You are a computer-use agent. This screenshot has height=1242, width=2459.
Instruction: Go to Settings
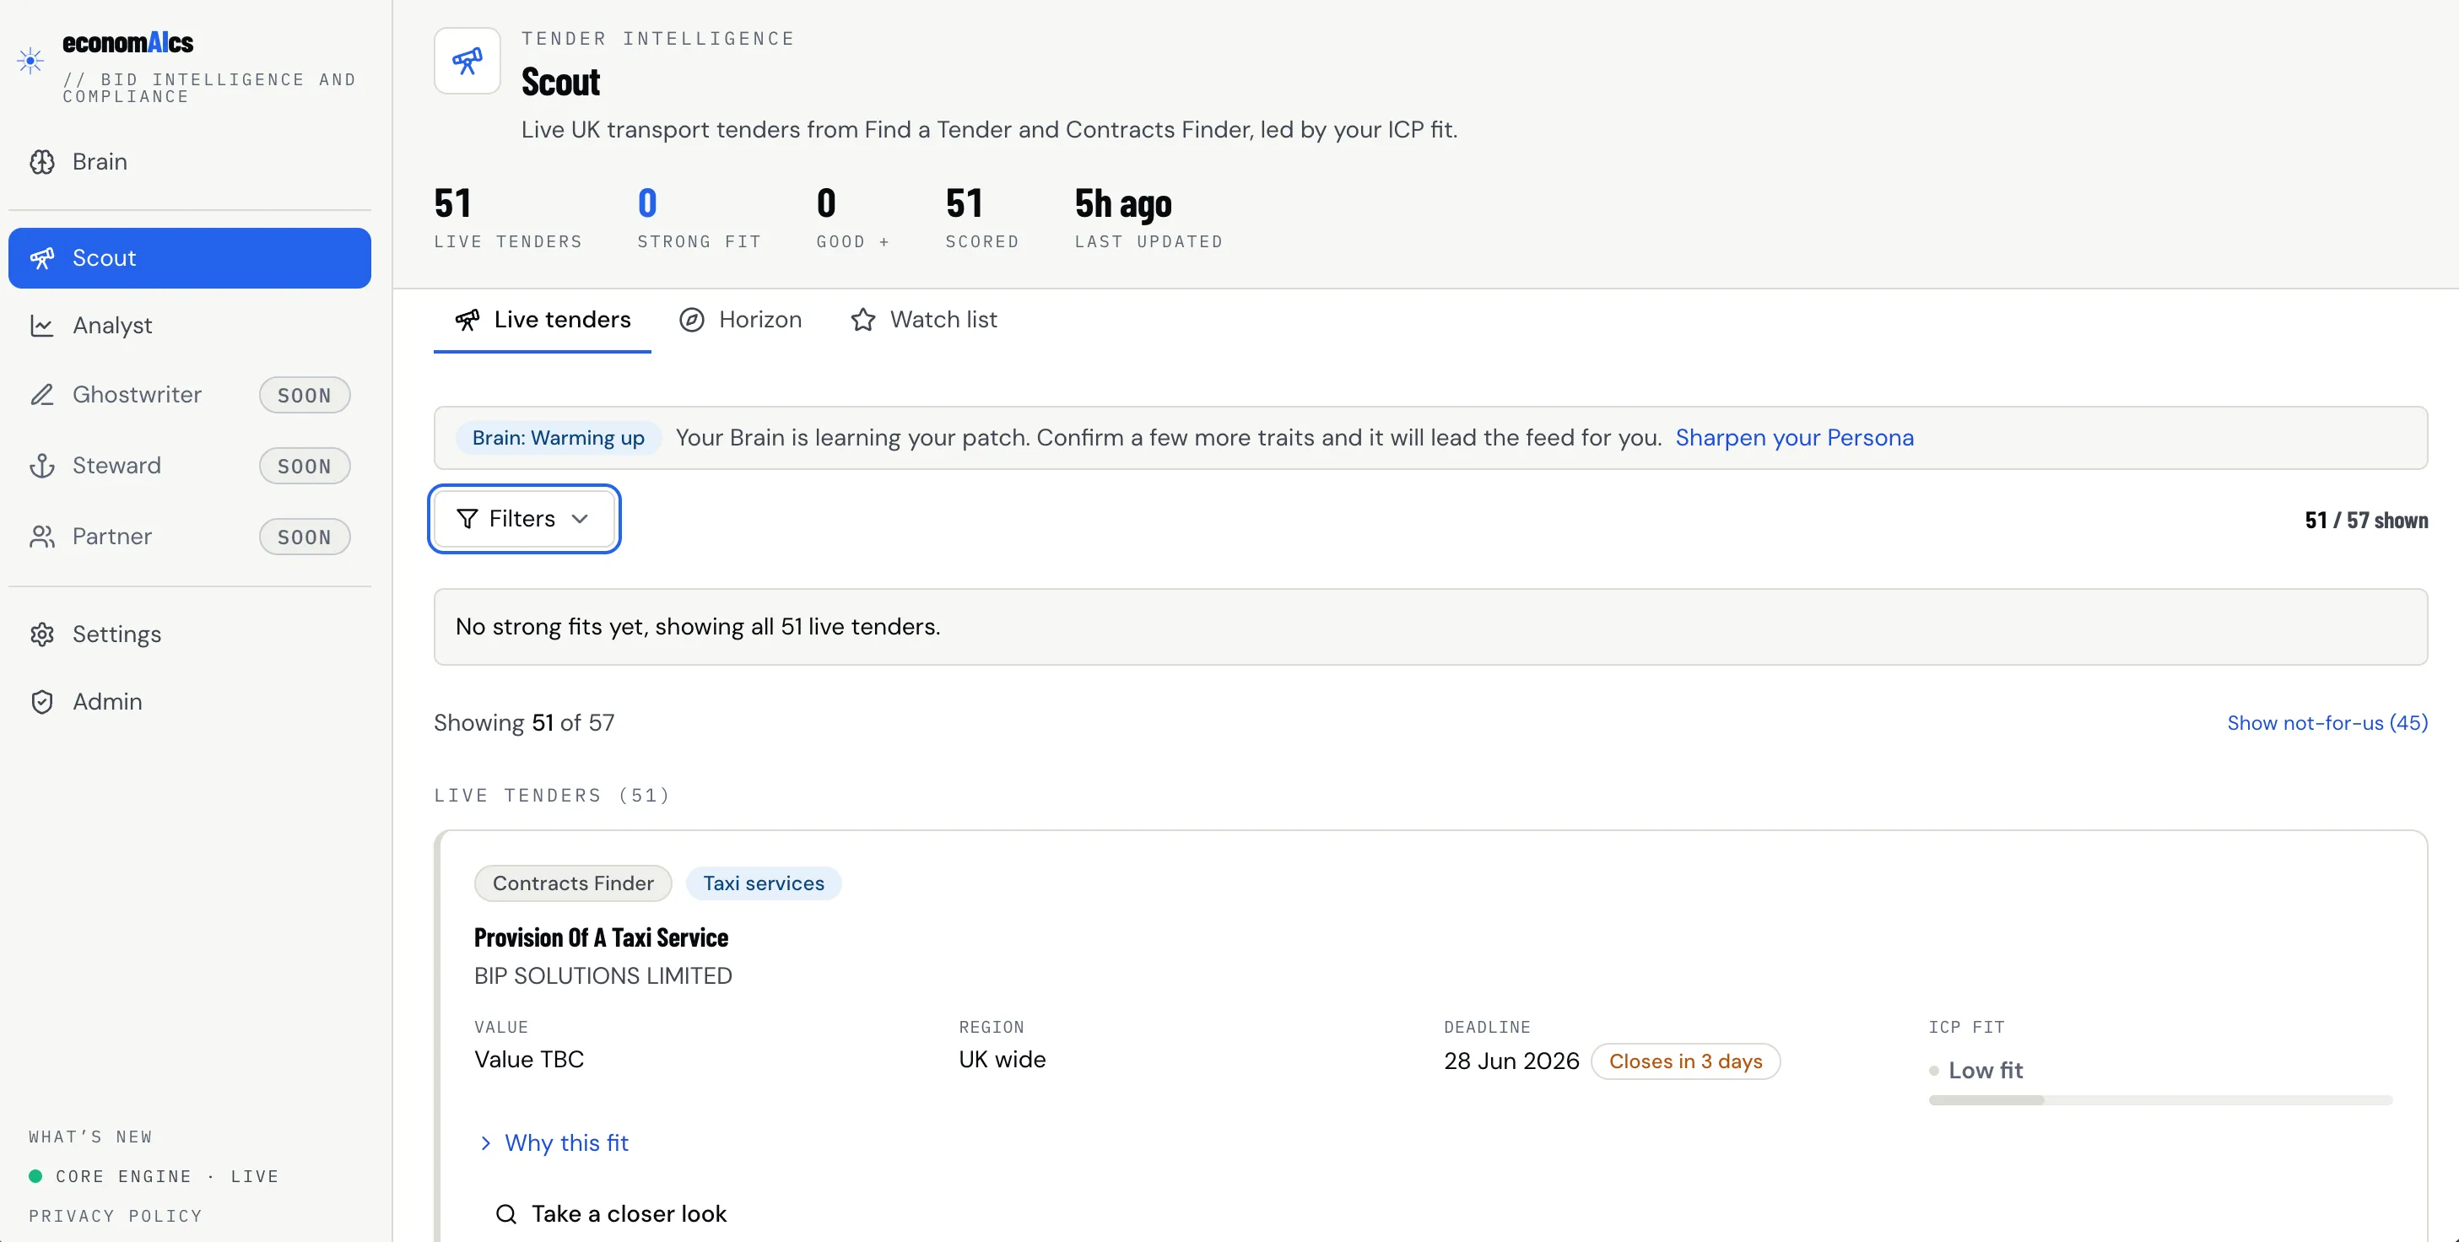click(190, 634)
